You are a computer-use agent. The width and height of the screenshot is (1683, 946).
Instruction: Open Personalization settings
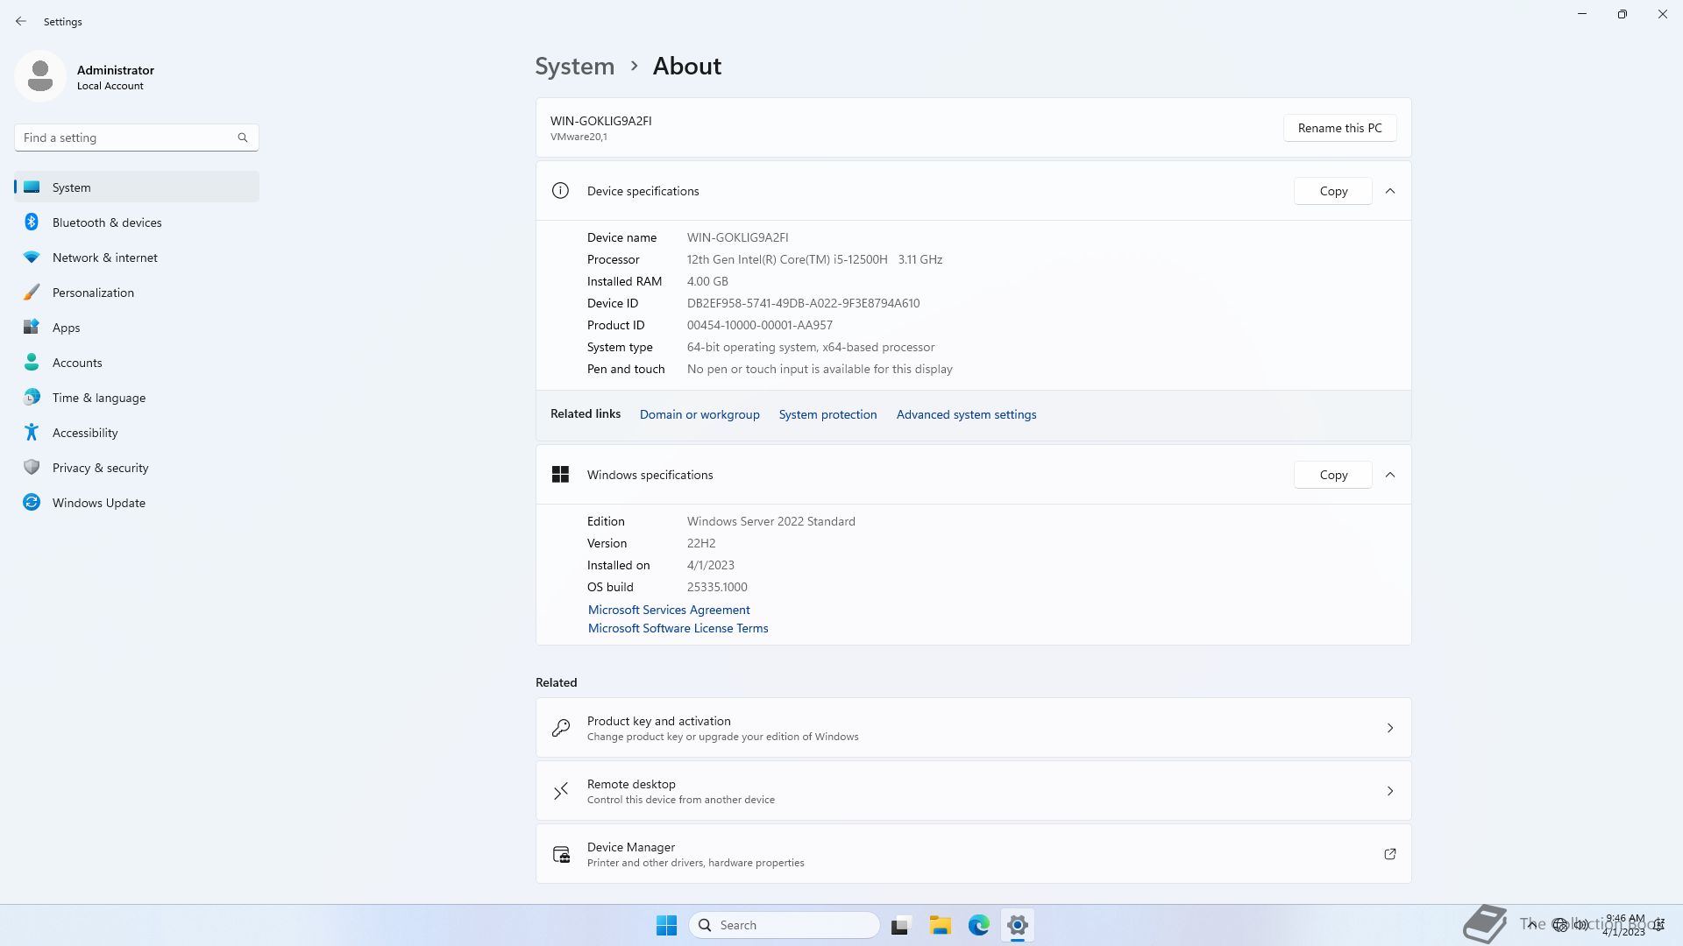click(x=137, y=293)
